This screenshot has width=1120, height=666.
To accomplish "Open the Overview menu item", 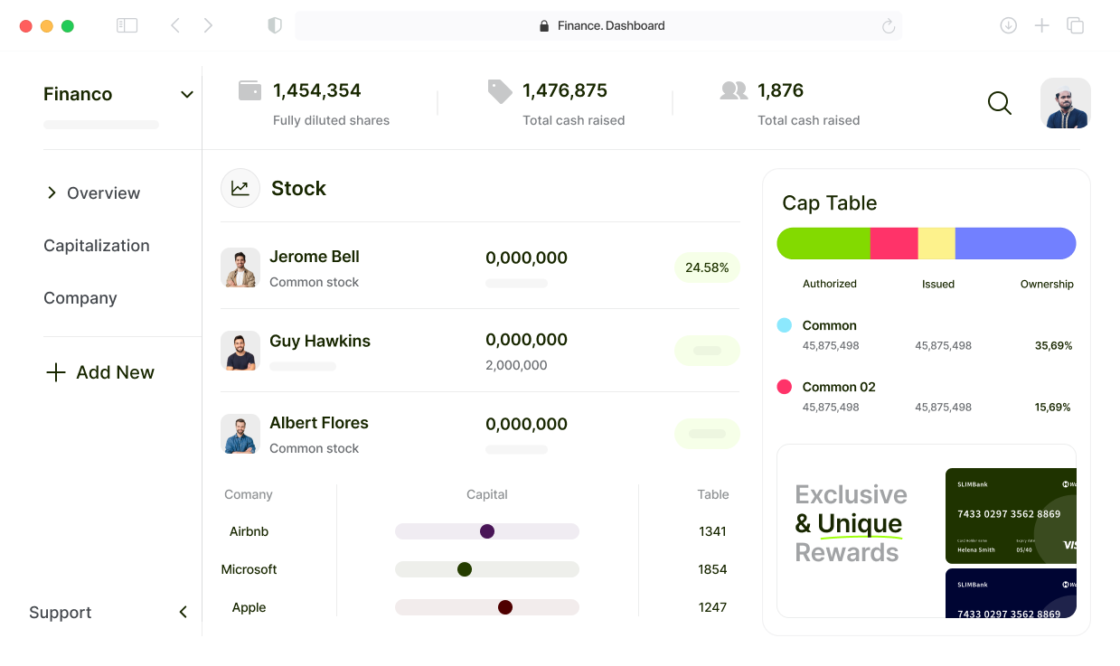I will (x=103, y=193).
